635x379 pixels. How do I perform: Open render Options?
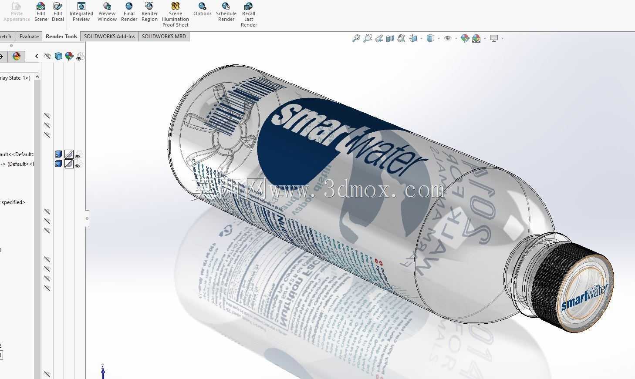(203, 9)
